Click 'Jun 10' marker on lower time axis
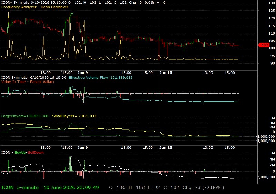This screenshot has width=276, height=194. 166,147
